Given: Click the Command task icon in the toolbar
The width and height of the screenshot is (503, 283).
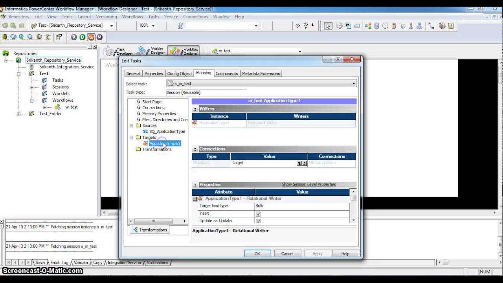Looking at the screenshot, I should [x=348, y=26].
